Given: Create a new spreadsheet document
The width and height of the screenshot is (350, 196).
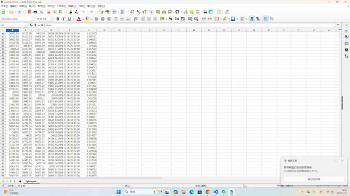Looking at the screenshot, I should click(4, 12).
